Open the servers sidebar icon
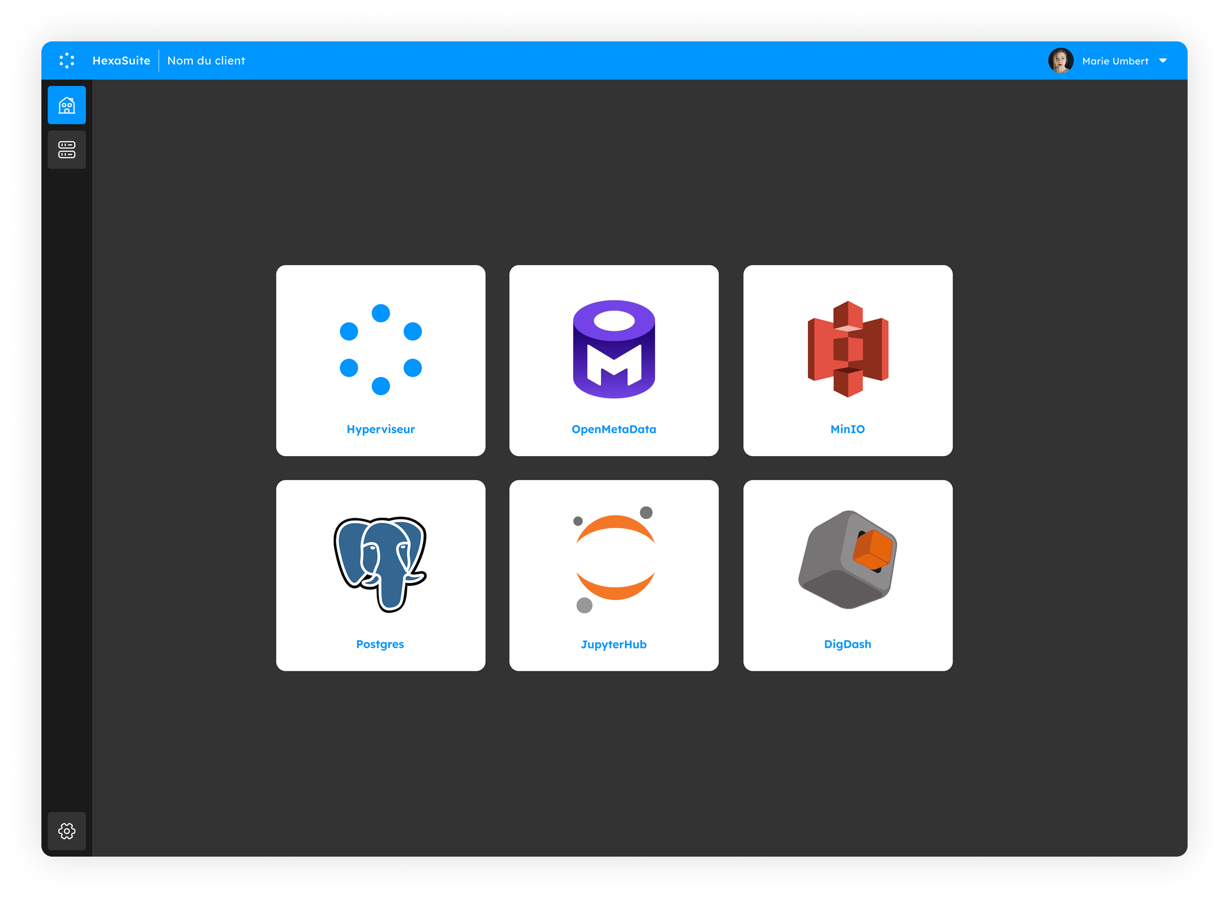Viewport: 1229px width, 898px height. [67, 149]
